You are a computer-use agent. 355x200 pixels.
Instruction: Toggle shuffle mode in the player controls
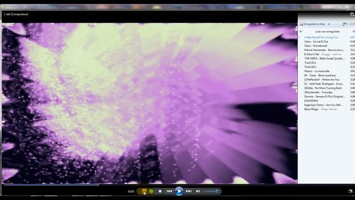(144, 191)
